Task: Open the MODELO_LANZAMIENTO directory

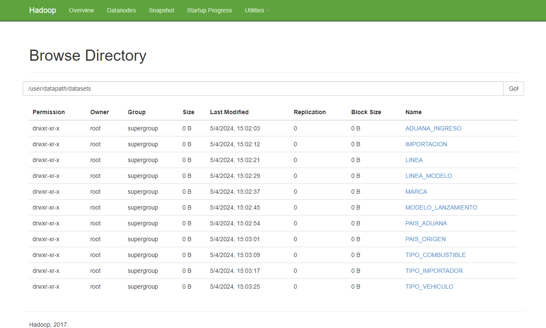Action: pyautogui.click(x=441, y=207)
